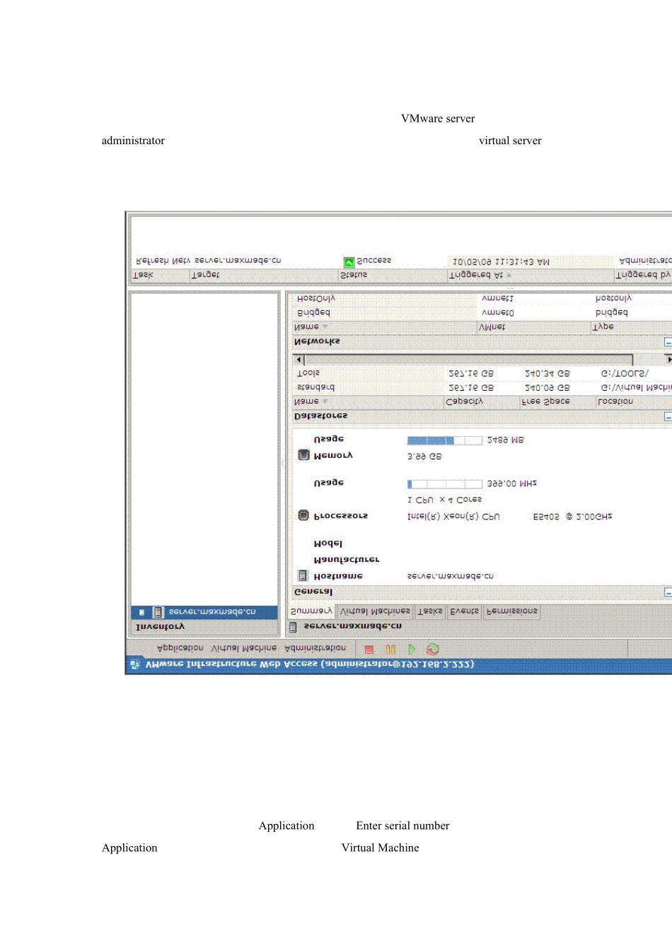672x950 pixels.
Task: Click the '10/05/09 11:31:43 AM' timestamp
Action: pyautogui.click(x=501, y=262)
